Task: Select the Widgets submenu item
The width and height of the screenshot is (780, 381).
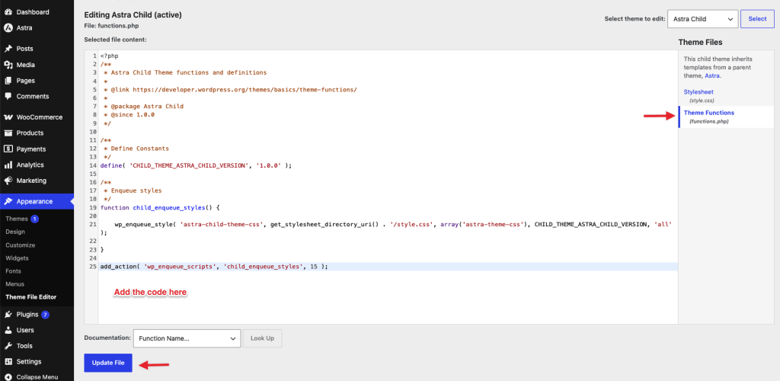Action: [x=17, y=258]
